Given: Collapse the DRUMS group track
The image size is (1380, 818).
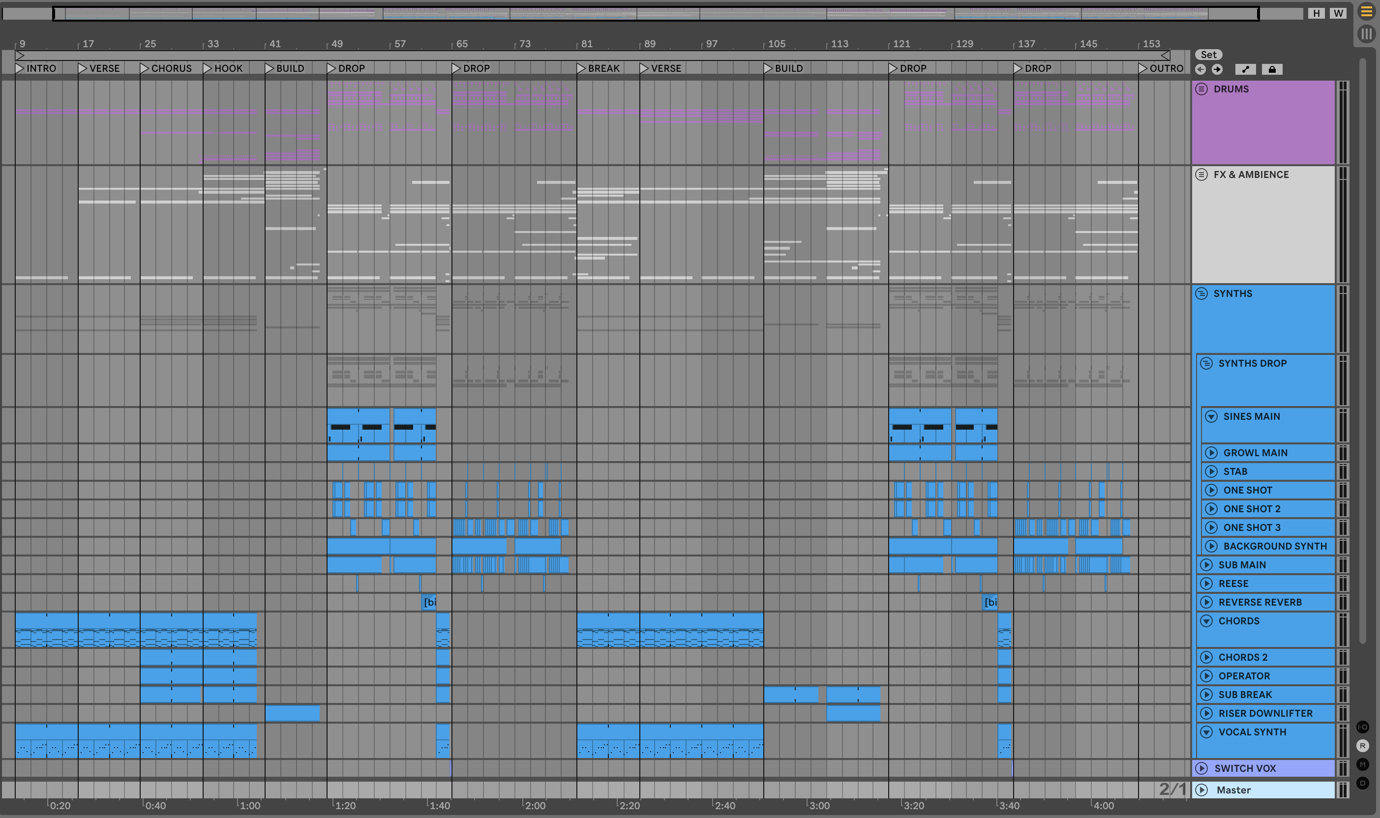Looking at the screenshot, I should point(1201,89).
